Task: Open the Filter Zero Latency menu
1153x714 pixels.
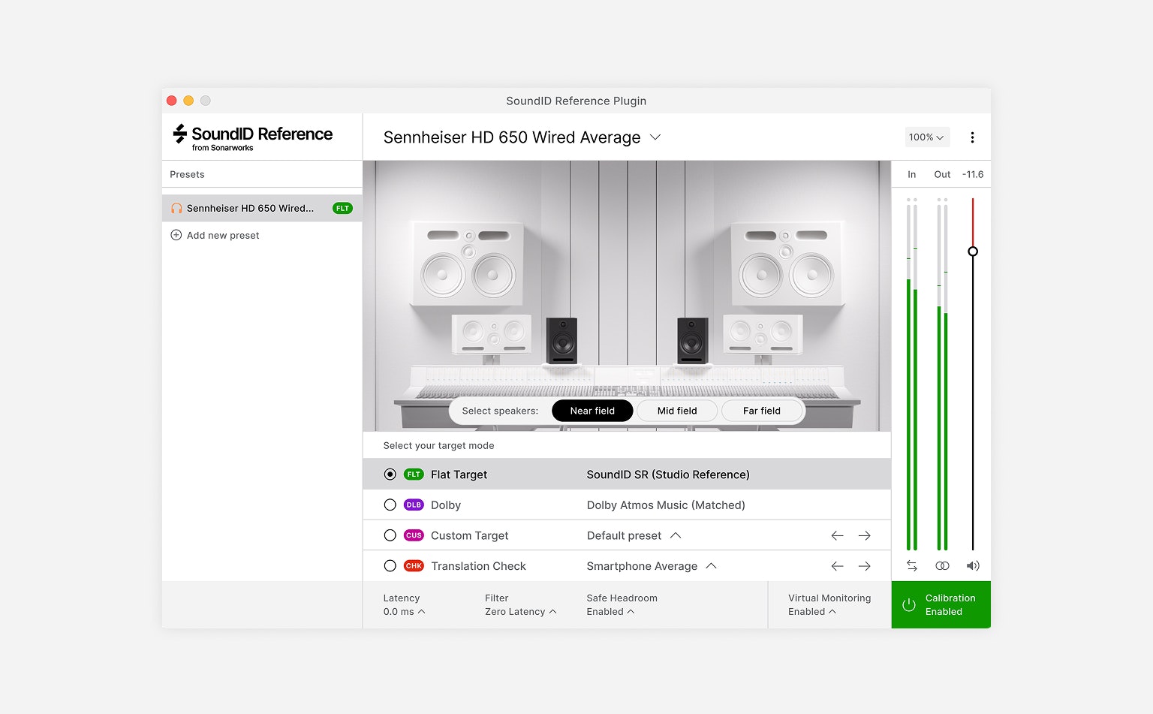Action: click(x=520, y=611)
